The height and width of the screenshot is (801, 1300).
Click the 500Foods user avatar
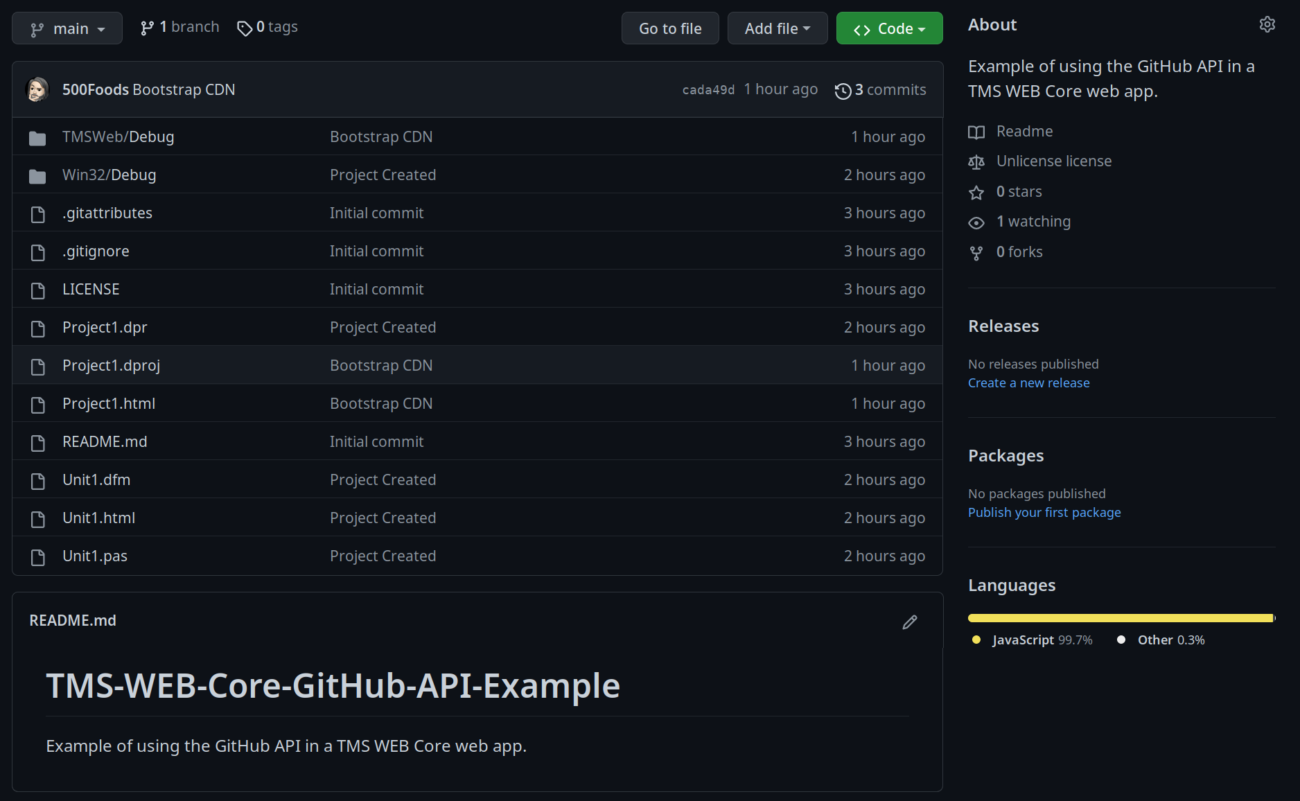click(x=37, y=89)
